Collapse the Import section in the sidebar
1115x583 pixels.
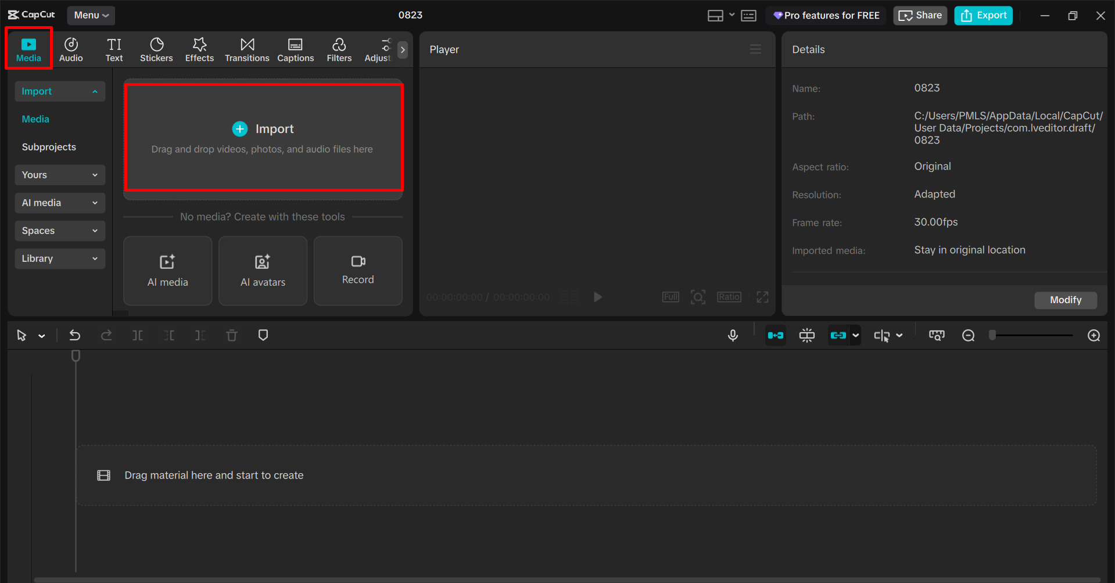coord(95,91)
